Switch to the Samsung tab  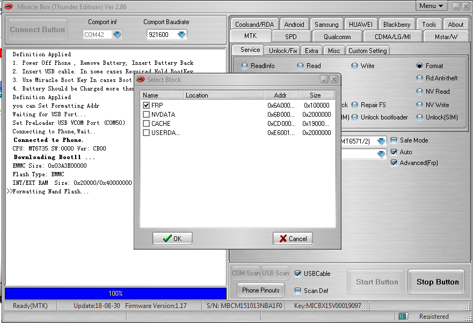[x=326, y=25]
